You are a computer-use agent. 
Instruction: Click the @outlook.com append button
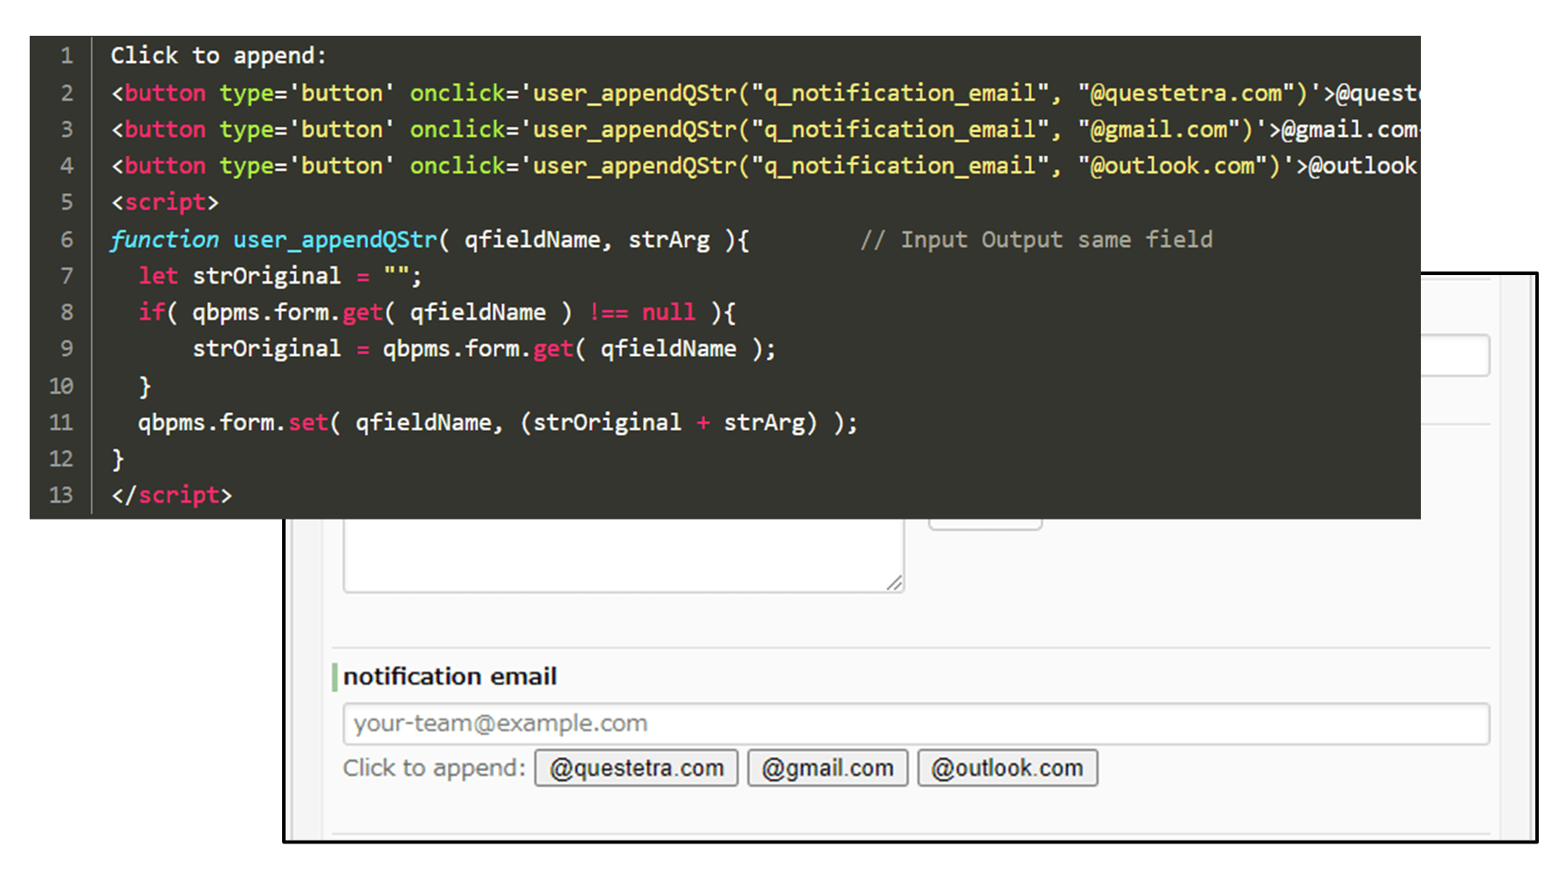1007,768
